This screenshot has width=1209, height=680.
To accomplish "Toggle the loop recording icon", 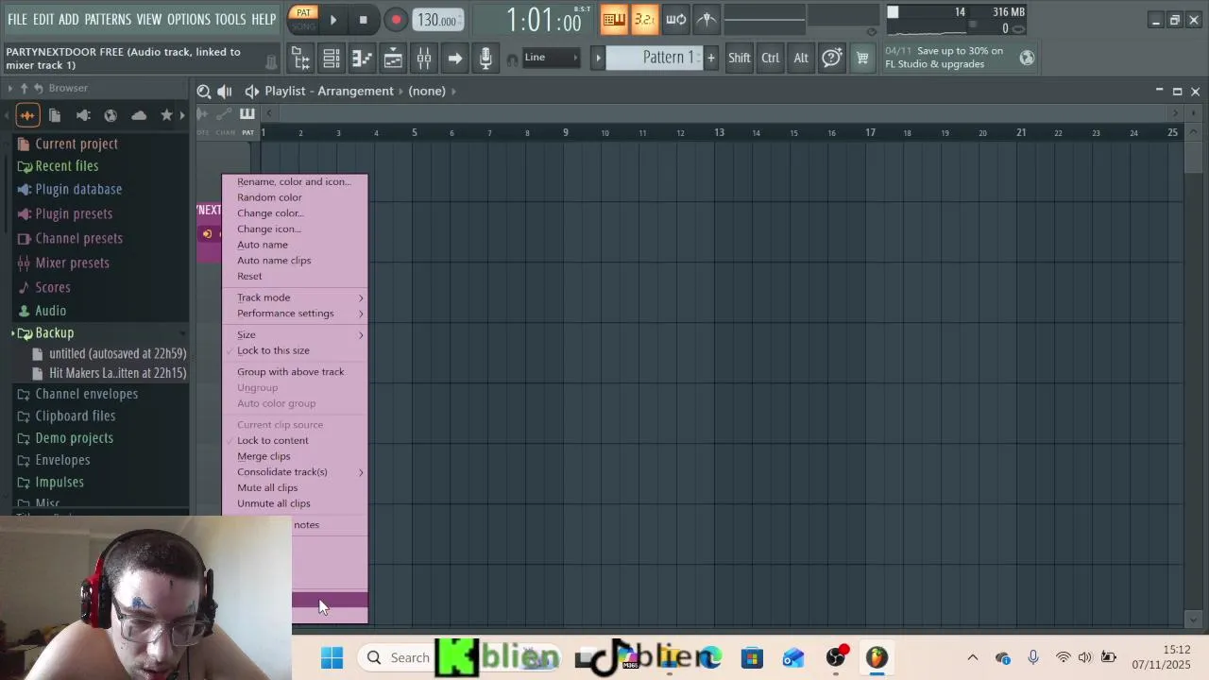I will 675,19.
